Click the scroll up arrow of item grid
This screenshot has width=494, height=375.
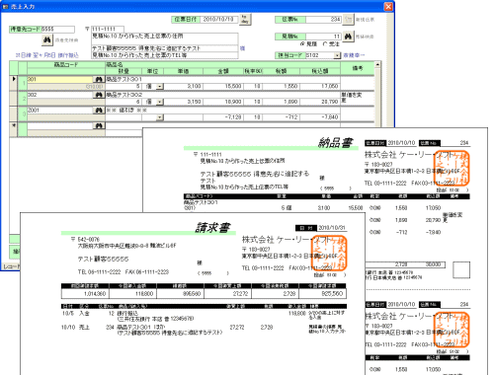377,64
